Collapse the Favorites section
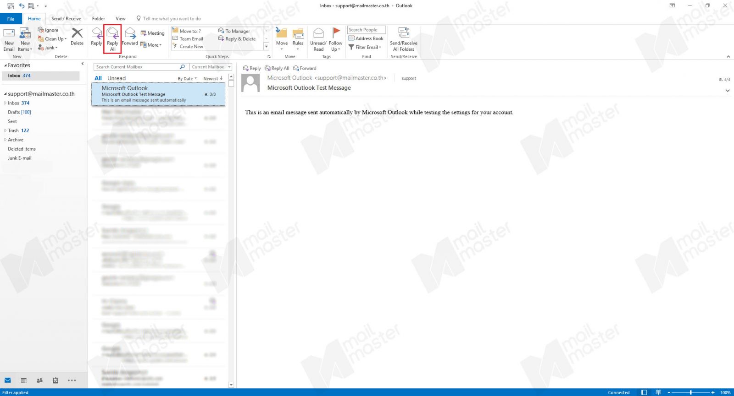734x396 pixels. pyautogui.click(x=6, y=65)
